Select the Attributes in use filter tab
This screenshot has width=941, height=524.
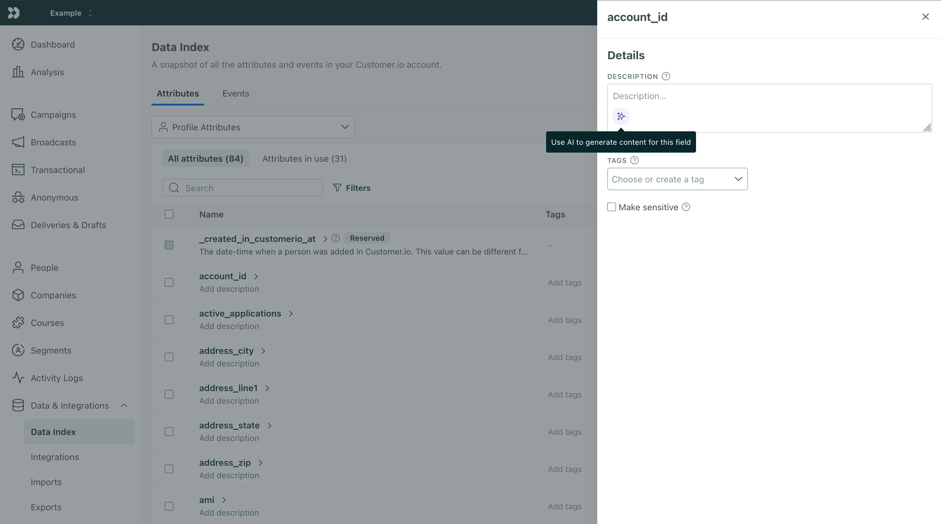[x=304, y=158]
